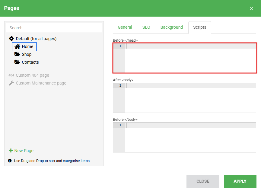Click the wrench icon for Maintenance page
The height and width of the screenshot is (192, 261).
click(11, 83)
